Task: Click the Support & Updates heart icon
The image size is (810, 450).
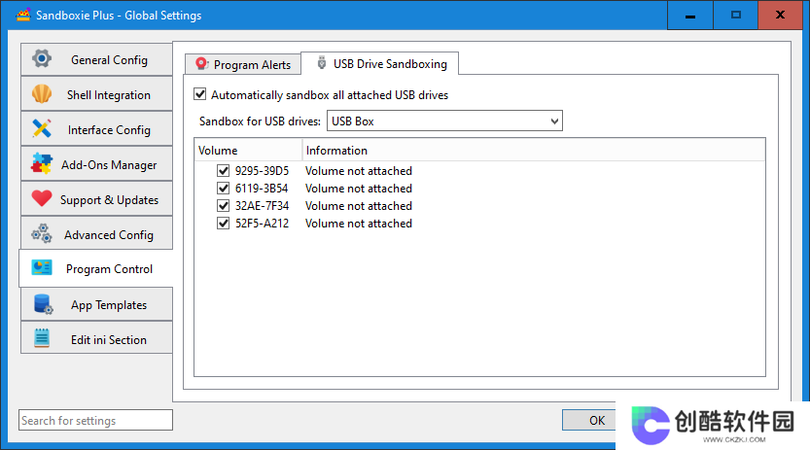Action: (x=42, y=198)
